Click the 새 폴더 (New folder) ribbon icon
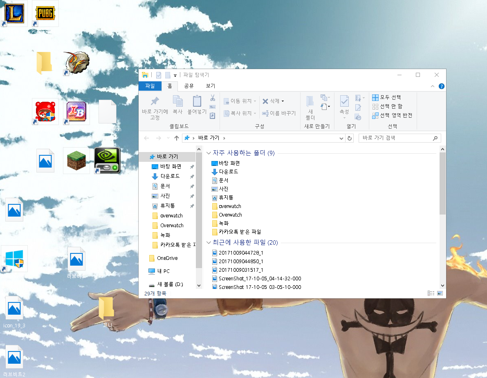The width and height of the screenshot is (487, 378). tap(310, 101)
